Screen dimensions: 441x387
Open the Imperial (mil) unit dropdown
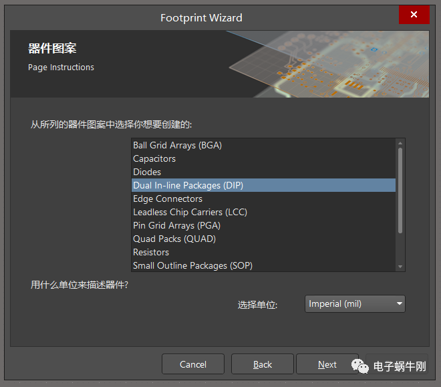coord(355,303)
